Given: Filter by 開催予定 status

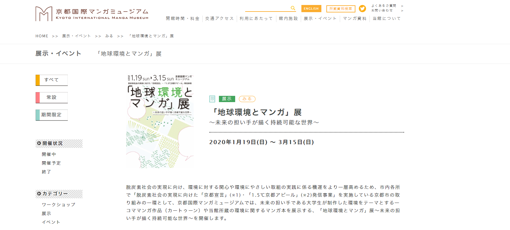Looking at the screenshot, I should tap(51, 163).
